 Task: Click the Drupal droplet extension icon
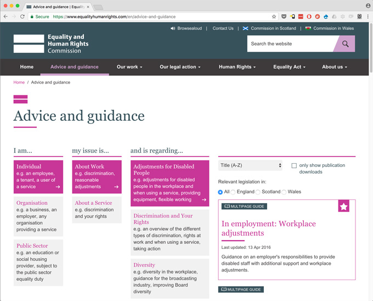pyautogui.click(x=326, y=16)
